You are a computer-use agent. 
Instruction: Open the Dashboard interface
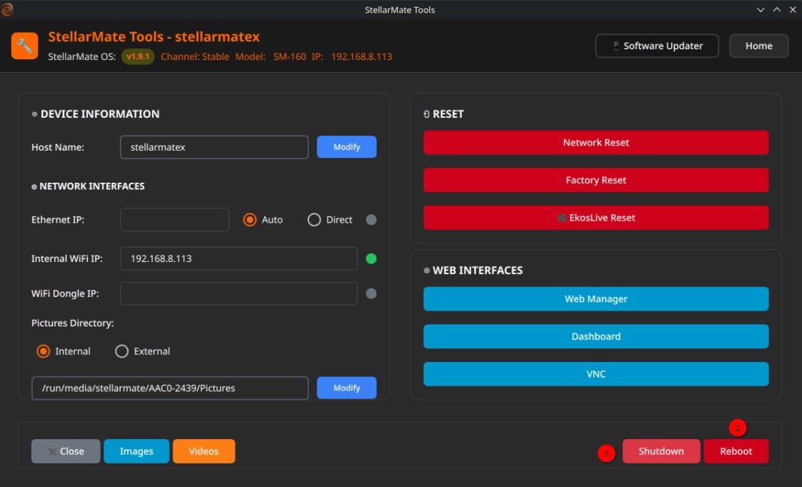(x=596, y=336)
